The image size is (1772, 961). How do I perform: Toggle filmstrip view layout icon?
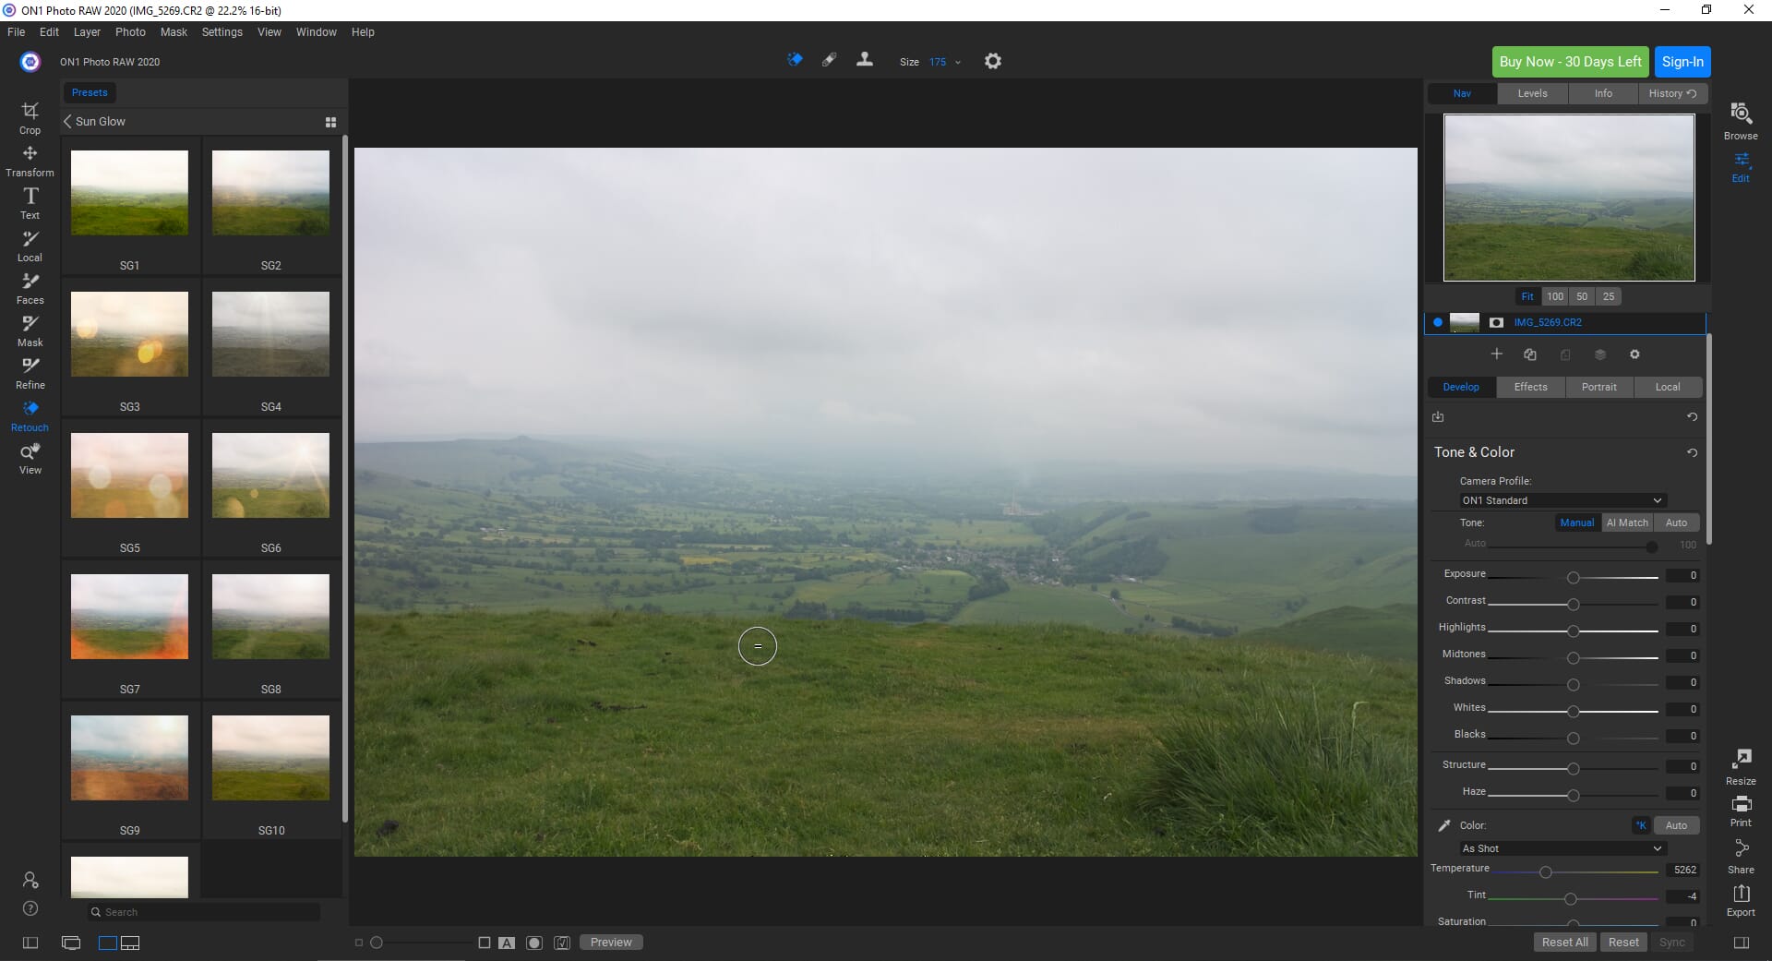(130, 943)
